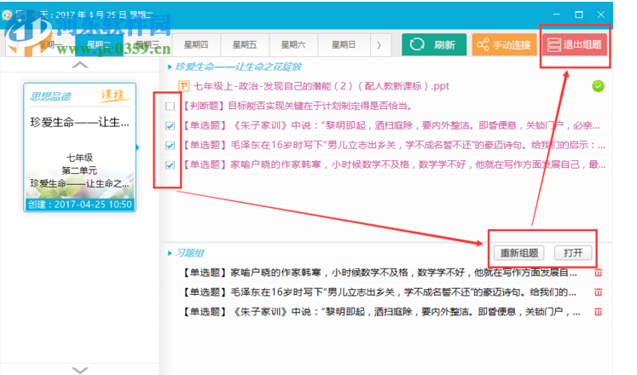The height and width of the screenshot is (375, 637).
Task: Click the 重新组题 button
Action: point(519,253)
